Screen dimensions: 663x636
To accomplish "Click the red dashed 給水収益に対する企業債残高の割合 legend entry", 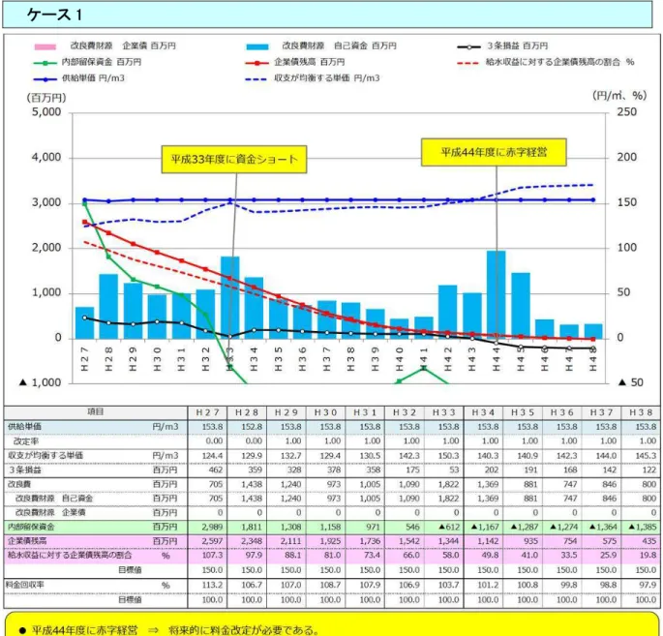I will coord(546,62).
